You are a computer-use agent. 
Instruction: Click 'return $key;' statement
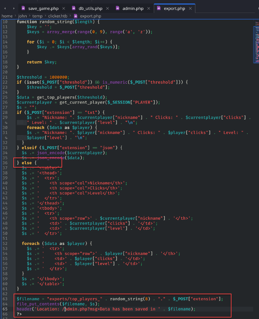click(42, 62)
